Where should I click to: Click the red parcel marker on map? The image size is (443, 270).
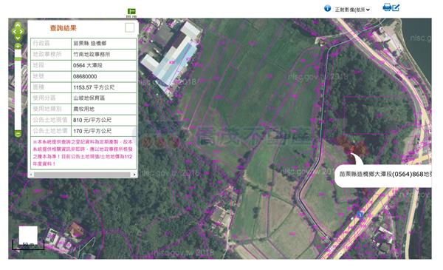352,149
